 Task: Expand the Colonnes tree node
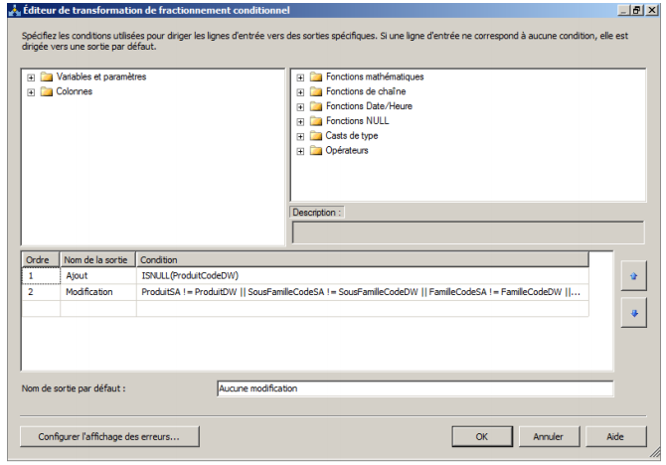31,92
